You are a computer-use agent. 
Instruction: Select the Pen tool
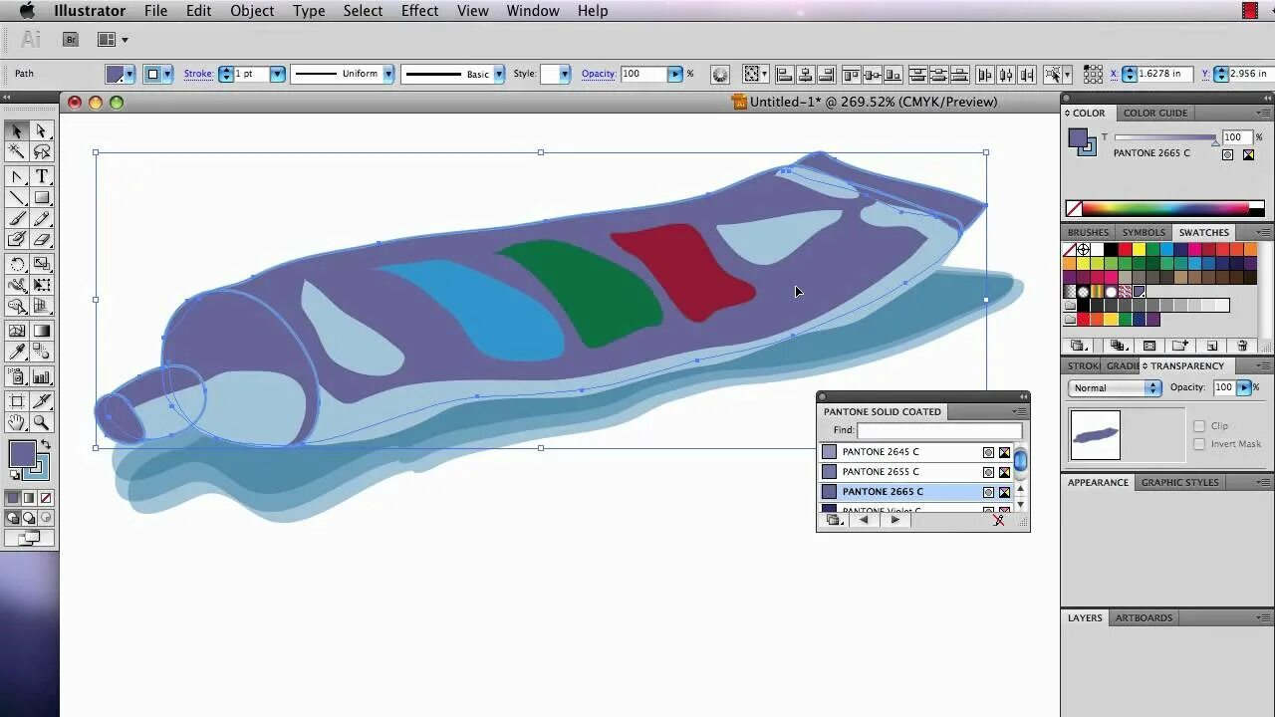click(x=17, y=177)
